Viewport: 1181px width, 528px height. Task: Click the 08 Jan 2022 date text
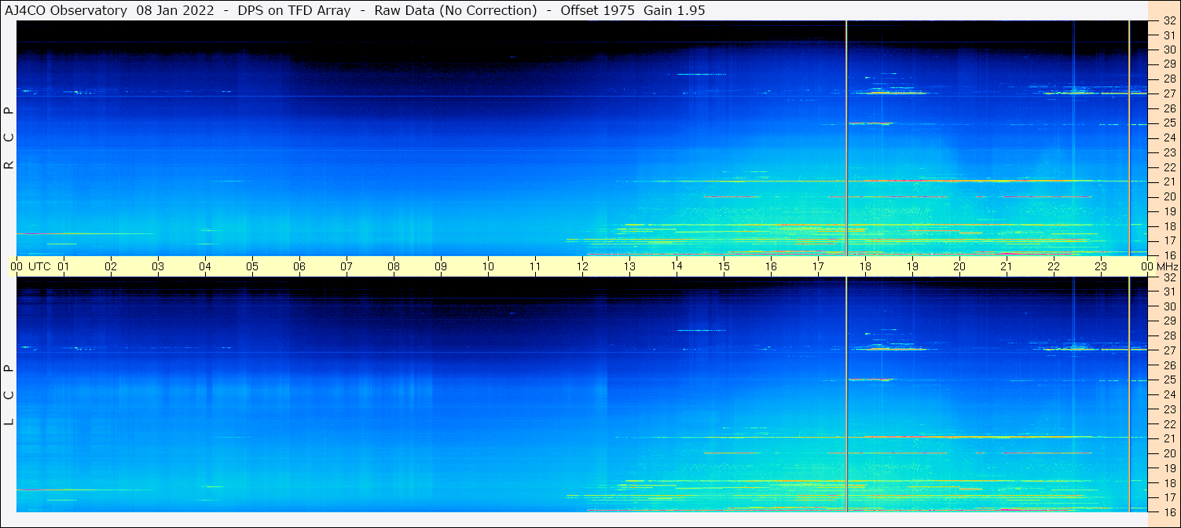click(175, 10)
